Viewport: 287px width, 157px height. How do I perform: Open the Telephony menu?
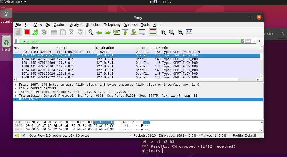[x=112, y=25]
